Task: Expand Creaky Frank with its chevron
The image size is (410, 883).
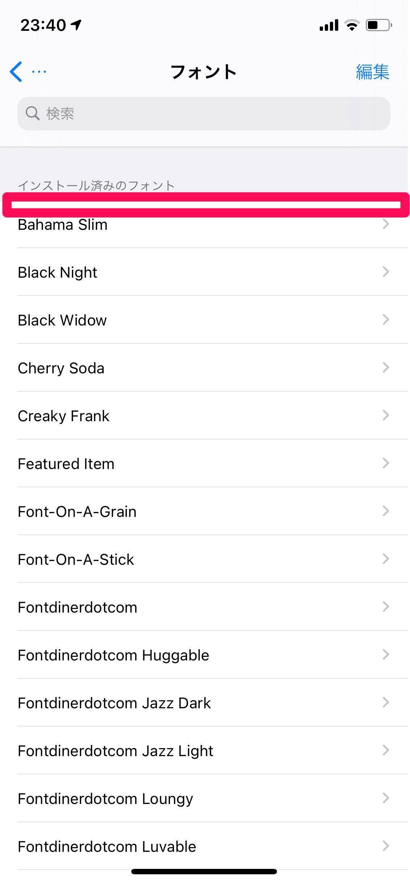Action: coord(386,415)
